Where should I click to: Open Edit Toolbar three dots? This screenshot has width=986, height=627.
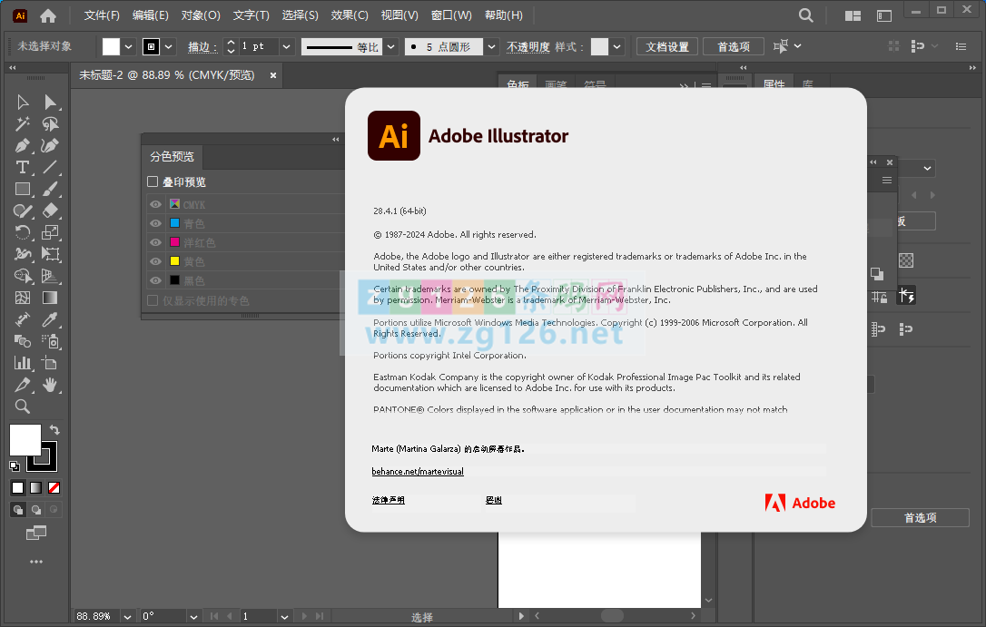click(36, 562)
